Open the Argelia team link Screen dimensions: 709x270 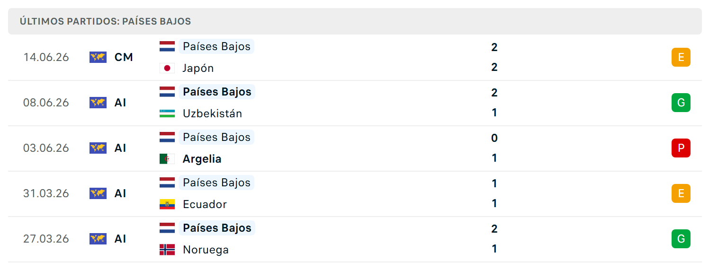(x=202, y=159)
